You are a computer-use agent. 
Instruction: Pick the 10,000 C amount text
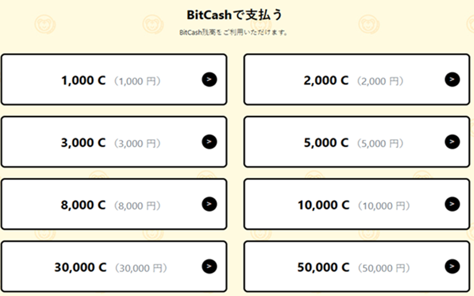click(x=323, y=205)
